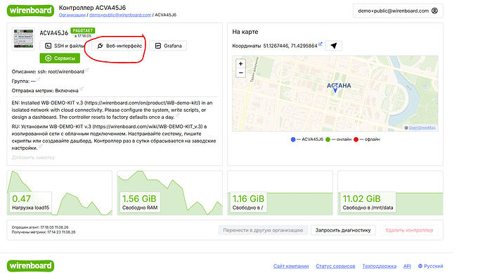
Task: Click the wirenboard logo in the header
Action: tap(30, 11)
